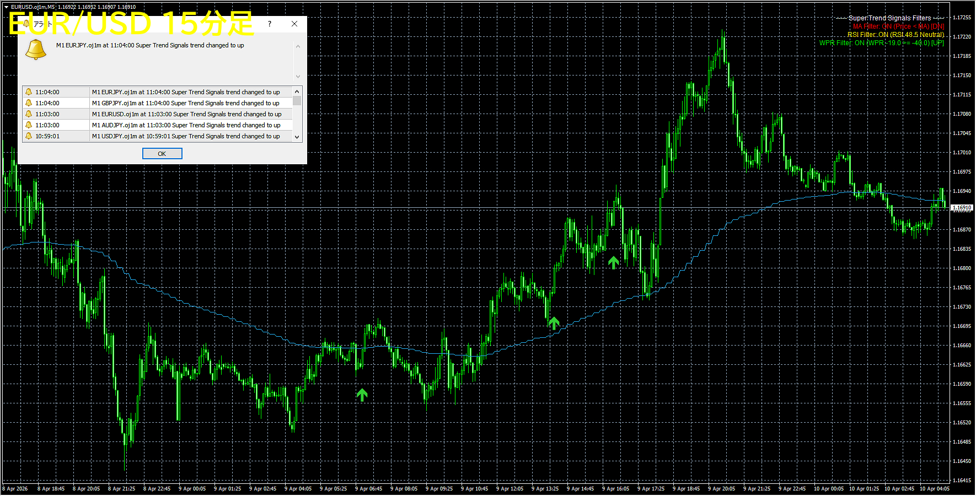The image size is (976, 496).
Task: Click the red MA Filter status line
Action: click(899, 26)
